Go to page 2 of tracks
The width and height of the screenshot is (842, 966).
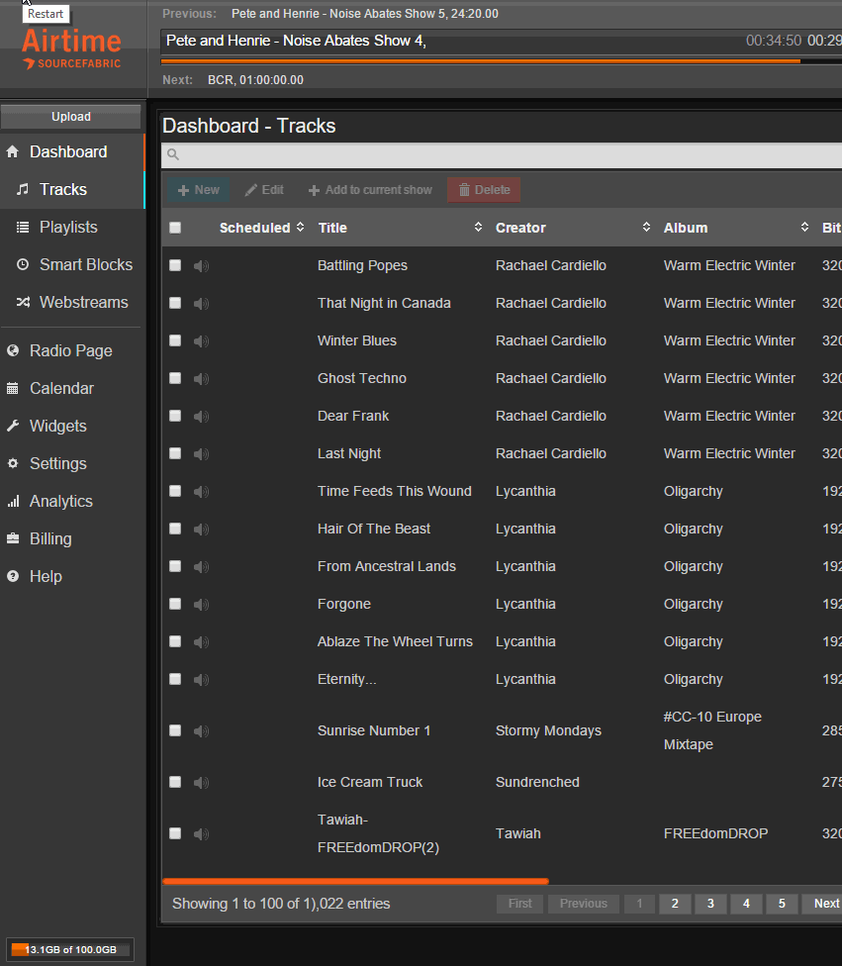click(x=675, y=904)
